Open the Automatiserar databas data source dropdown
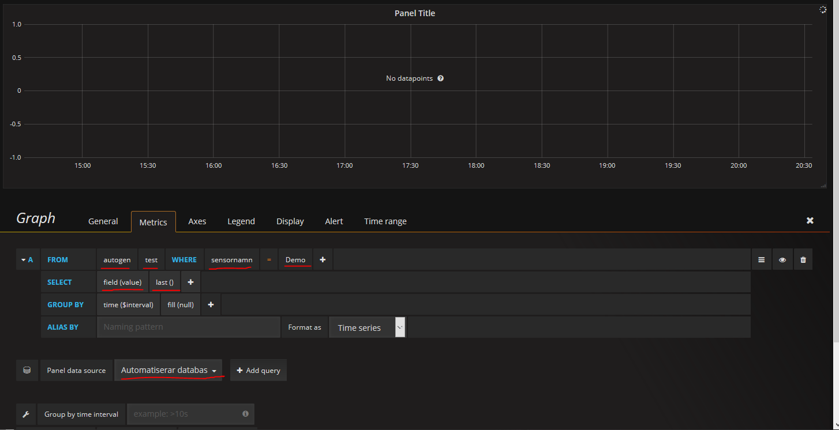 168,370
